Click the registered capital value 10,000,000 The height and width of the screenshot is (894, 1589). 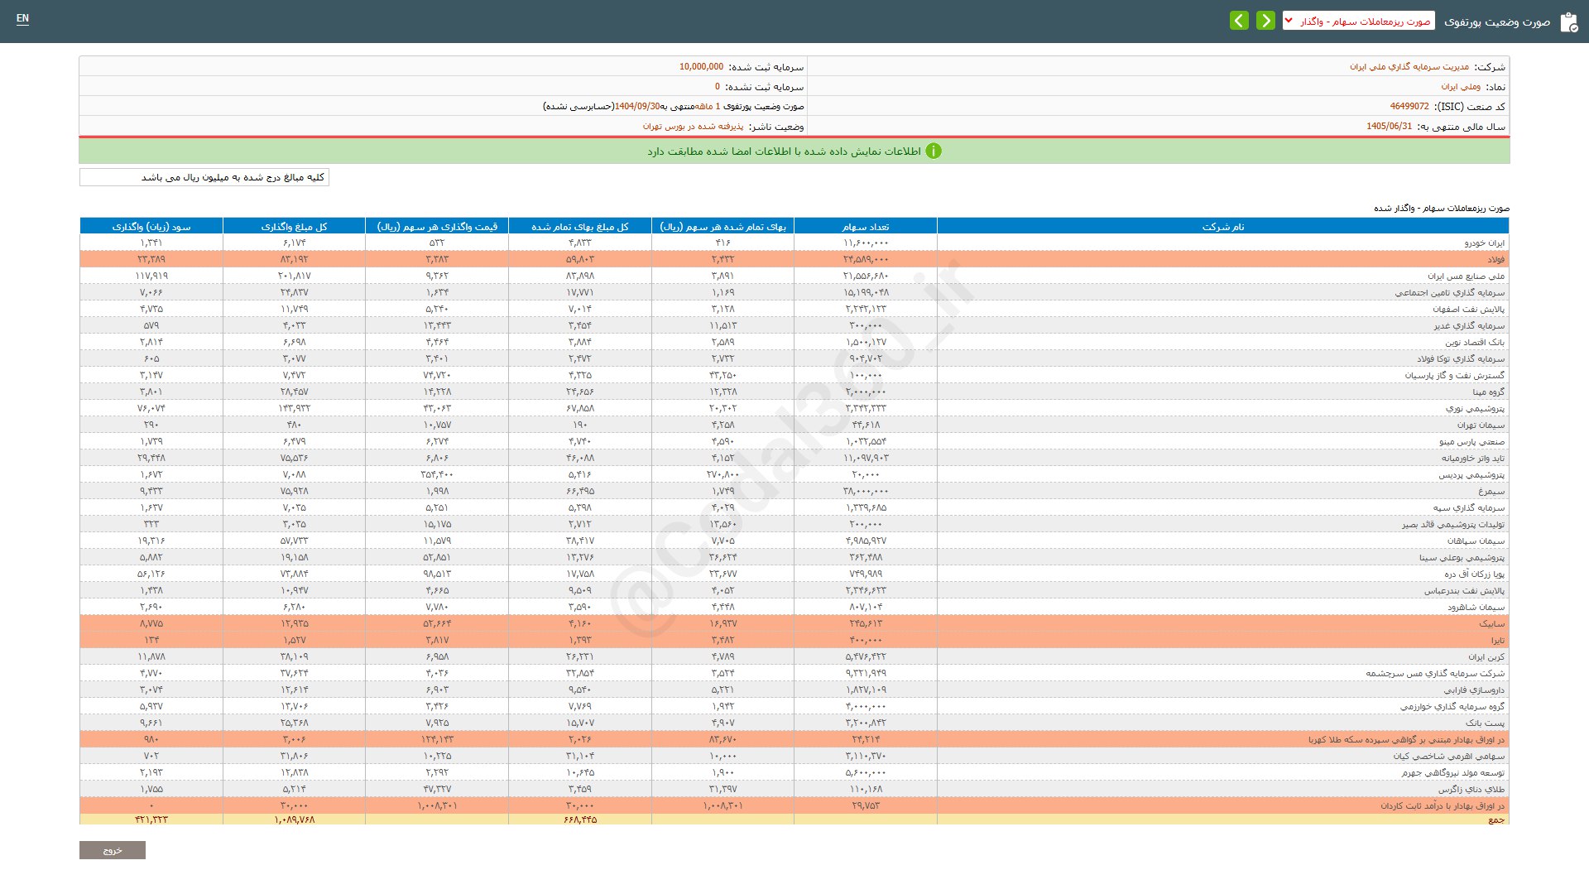click(701, 67)
